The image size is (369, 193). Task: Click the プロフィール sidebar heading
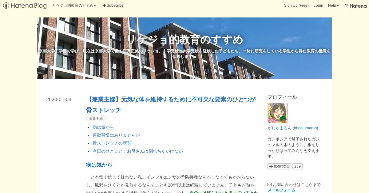(x=282, y=97)
